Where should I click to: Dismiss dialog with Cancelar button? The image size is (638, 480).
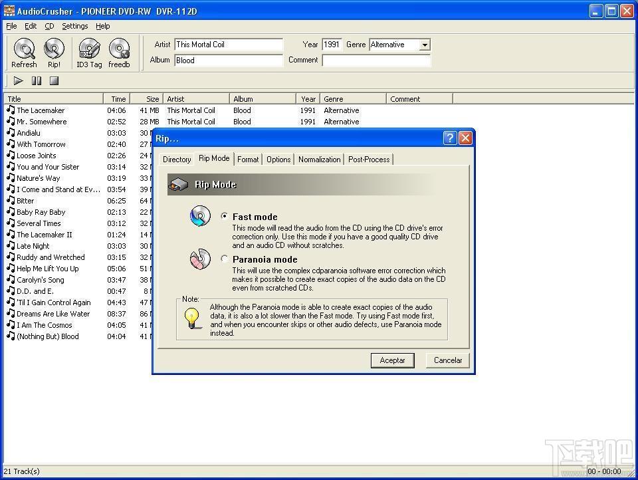tap(447, 360)
